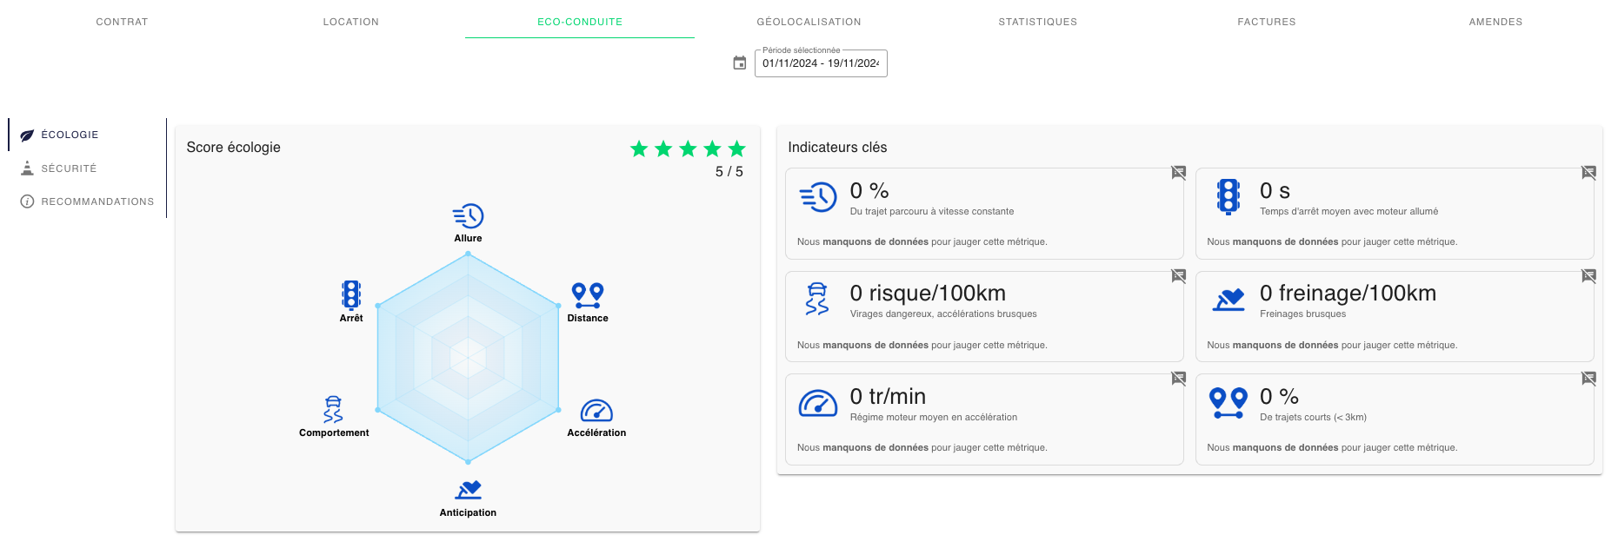This screenshot has width=1618, height=548.
Task: Click the comment-off icon on the risque/100km card
Action: tap(1178, 276)
